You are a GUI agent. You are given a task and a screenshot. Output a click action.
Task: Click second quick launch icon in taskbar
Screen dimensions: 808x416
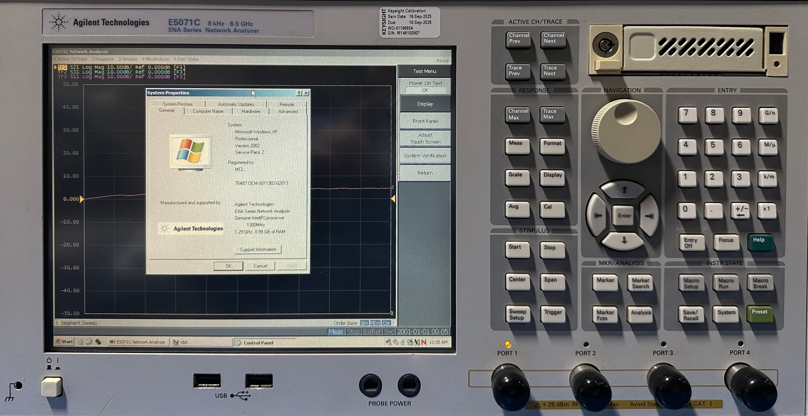(89, 342)
